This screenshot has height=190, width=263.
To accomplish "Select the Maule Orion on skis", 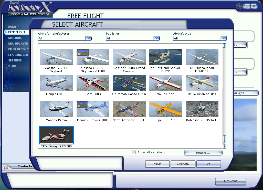I will [x=202, y=83].
